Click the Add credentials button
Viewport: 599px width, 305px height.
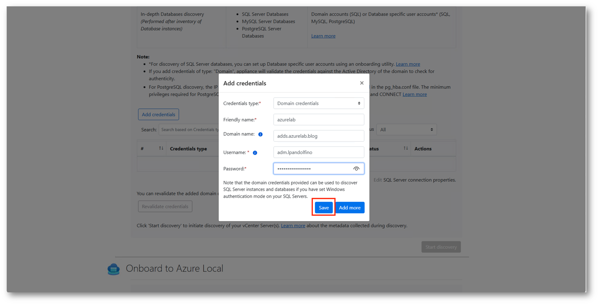click(x=158, y=114)
